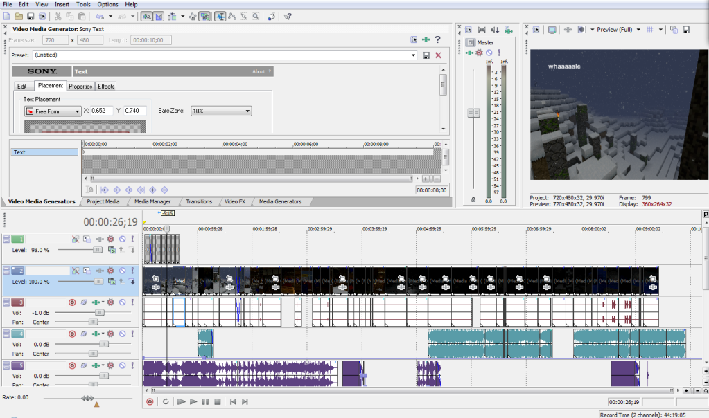Open the Insert menu

pyautogui.click(x=62, y=4)
